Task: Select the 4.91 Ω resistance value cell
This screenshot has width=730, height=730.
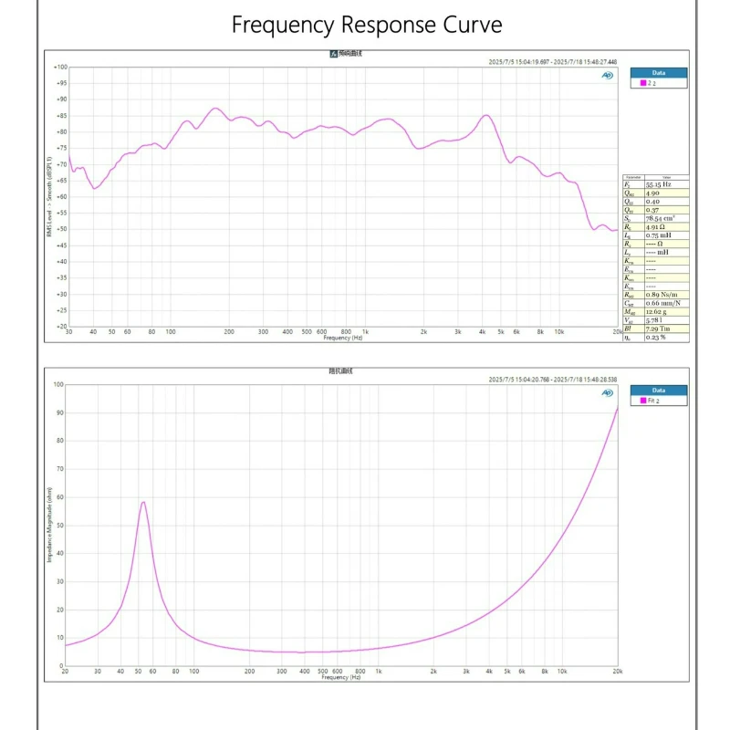Action: click(667, 226)
